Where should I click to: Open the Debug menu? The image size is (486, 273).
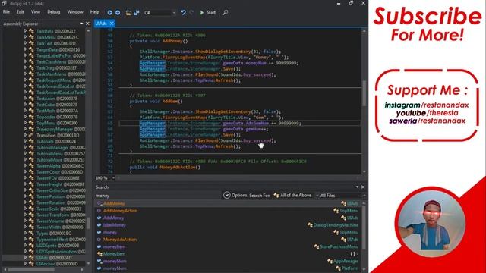pyautogui.click(x=54, y=12)
